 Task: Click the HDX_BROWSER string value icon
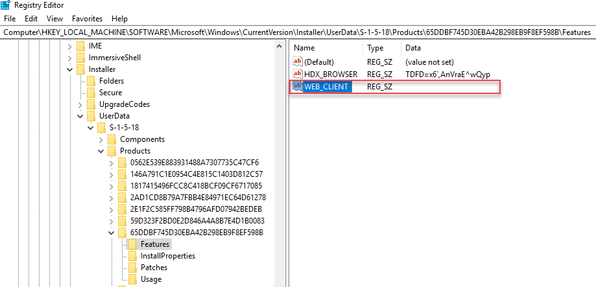point(298,74)
